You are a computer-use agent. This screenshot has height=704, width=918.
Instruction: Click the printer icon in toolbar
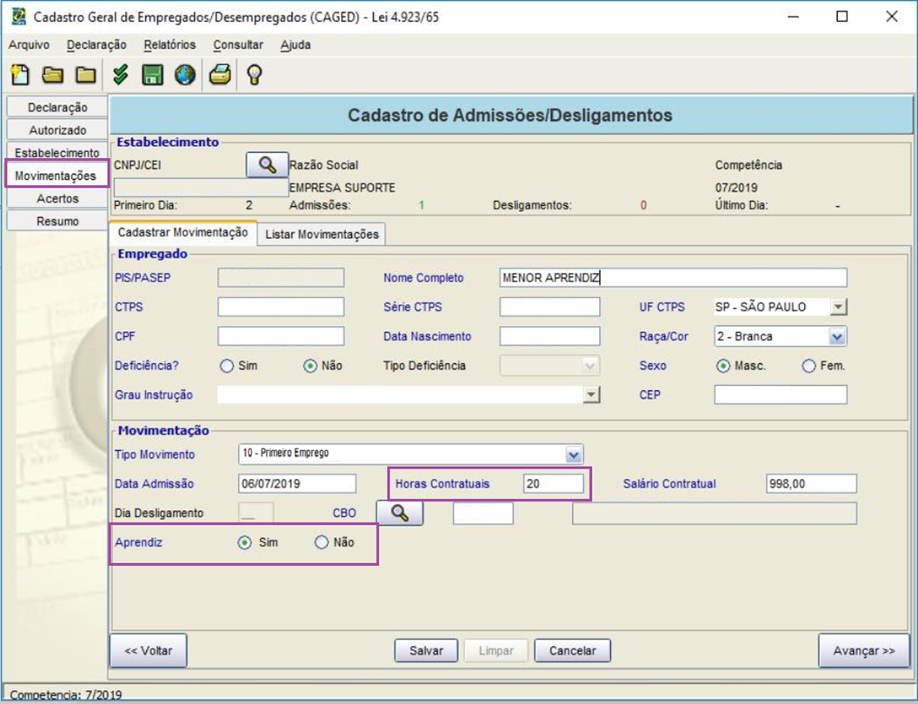click(220, 75)
